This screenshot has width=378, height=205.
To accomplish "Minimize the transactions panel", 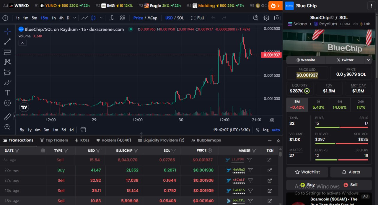I will pos(270,141).
